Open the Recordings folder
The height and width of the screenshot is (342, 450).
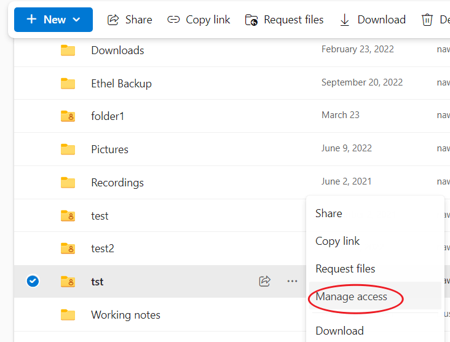117,183
